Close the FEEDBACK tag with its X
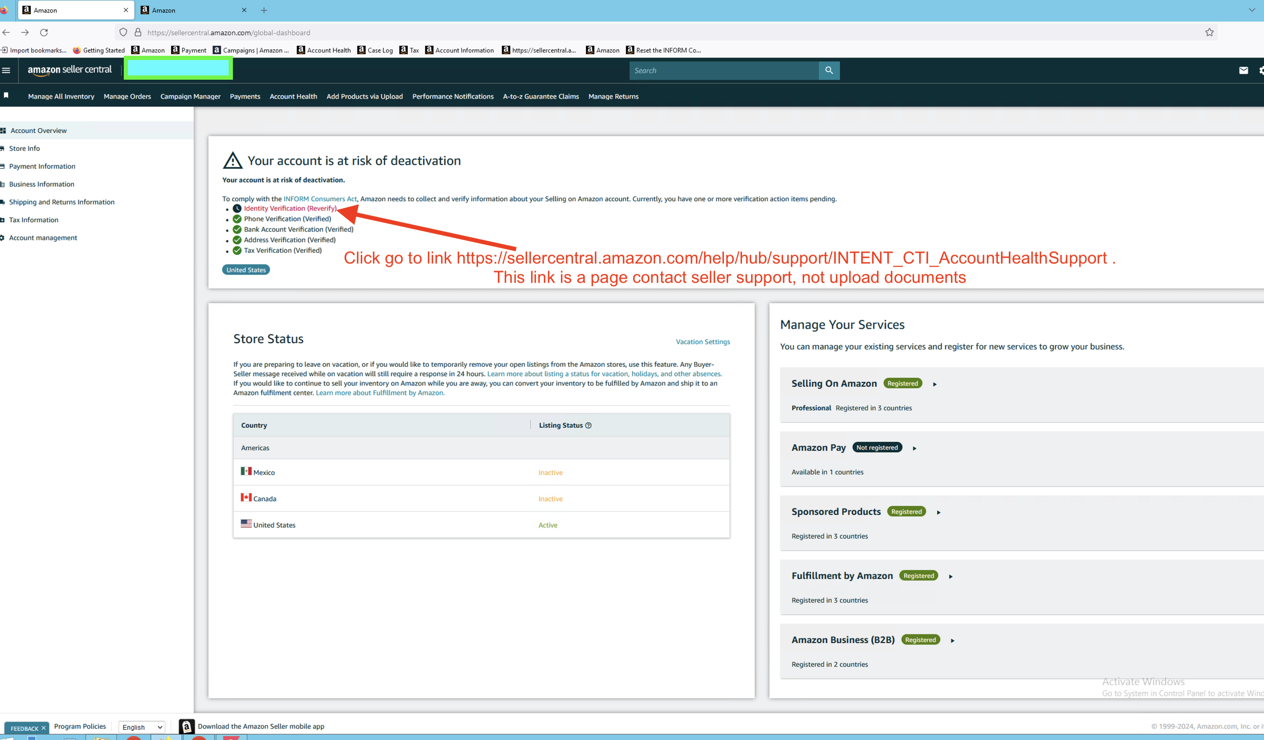Viewport: 1264px width, 740px height. pos(44,729)
